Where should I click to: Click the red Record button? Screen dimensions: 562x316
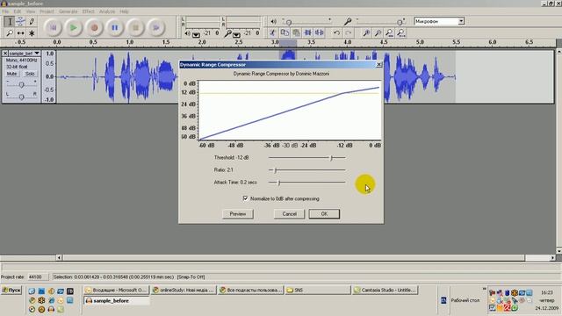[94, 27]
